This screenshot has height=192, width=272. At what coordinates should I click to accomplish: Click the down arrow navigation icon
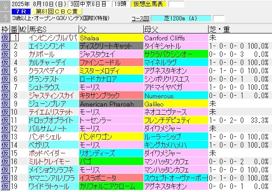5,17
